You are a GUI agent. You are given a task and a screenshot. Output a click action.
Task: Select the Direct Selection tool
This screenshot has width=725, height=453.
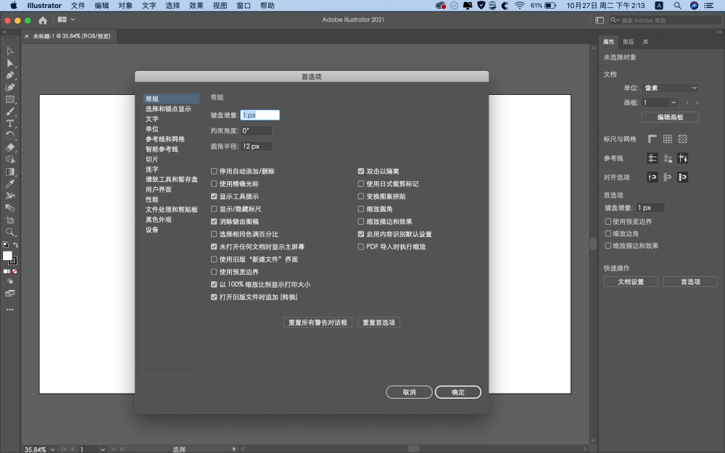[10, 63]
